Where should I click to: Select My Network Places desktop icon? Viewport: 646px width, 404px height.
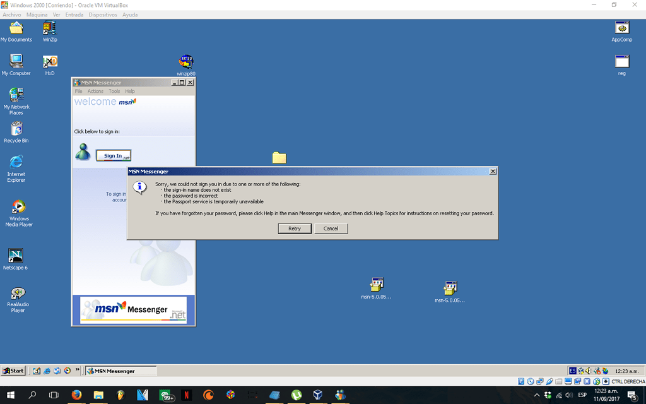point(16,101)
